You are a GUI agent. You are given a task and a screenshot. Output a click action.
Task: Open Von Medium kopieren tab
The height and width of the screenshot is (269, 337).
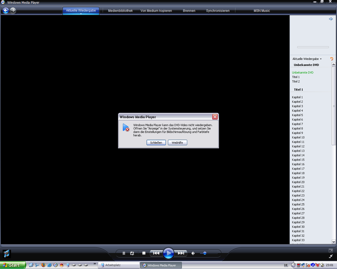click(156, 11)
